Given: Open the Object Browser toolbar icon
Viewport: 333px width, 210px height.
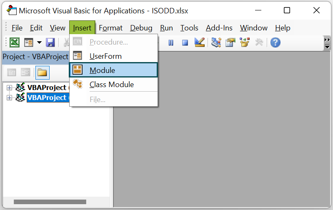Looking at the screenshot, I should 245,42.
